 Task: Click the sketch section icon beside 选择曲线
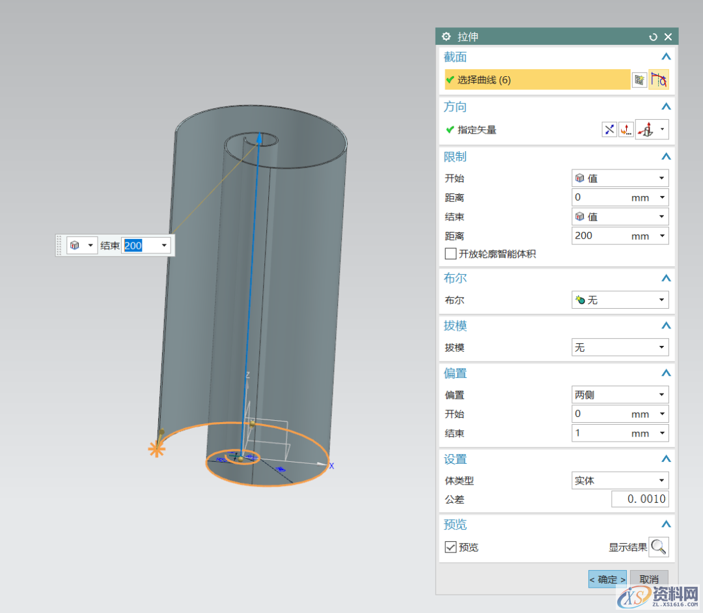click(x=639, y=79)
